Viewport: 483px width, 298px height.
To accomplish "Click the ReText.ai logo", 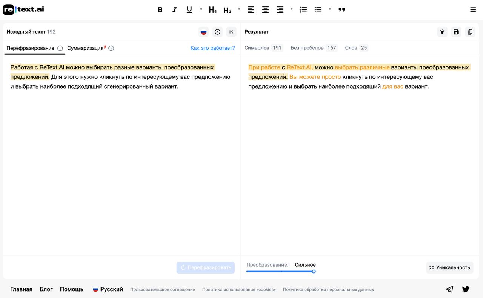I will [23, 9].
